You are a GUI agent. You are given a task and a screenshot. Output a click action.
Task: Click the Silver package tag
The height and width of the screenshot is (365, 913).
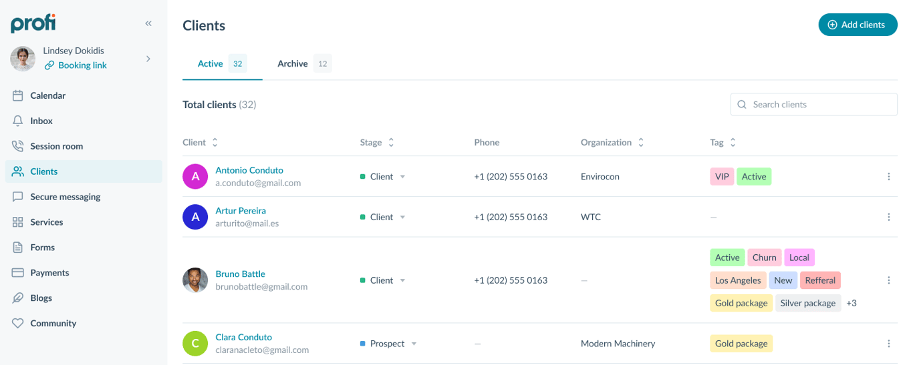808,303
